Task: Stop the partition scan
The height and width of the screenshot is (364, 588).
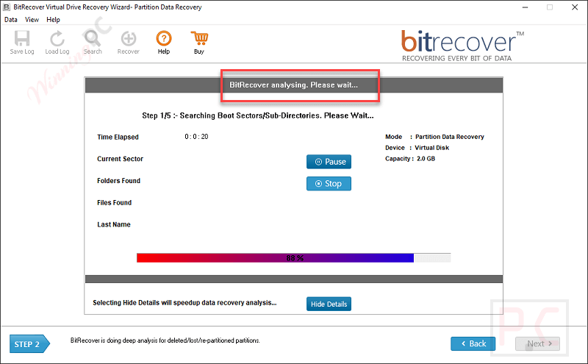Action: [x=329, y=184]
